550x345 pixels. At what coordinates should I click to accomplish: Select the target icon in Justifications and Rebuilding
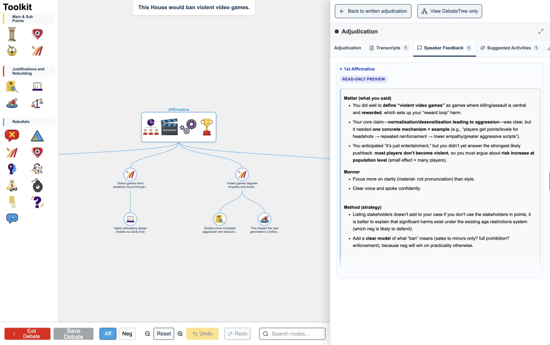(12, 103)
